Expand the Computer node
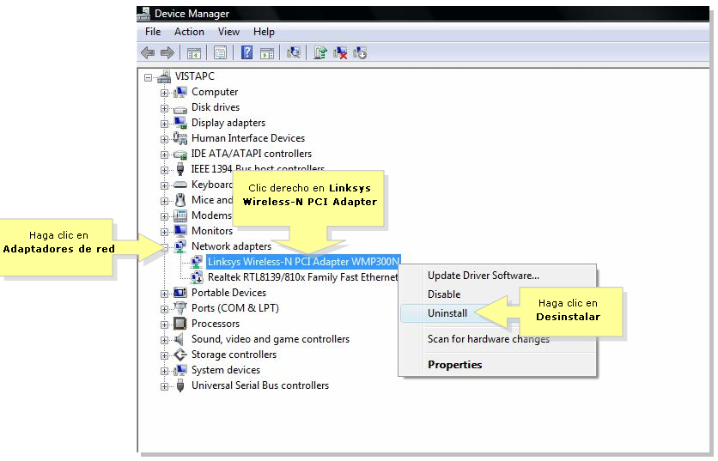Viewport: 718px width, 461px height. pyautogui.click(x=164, y=93)
